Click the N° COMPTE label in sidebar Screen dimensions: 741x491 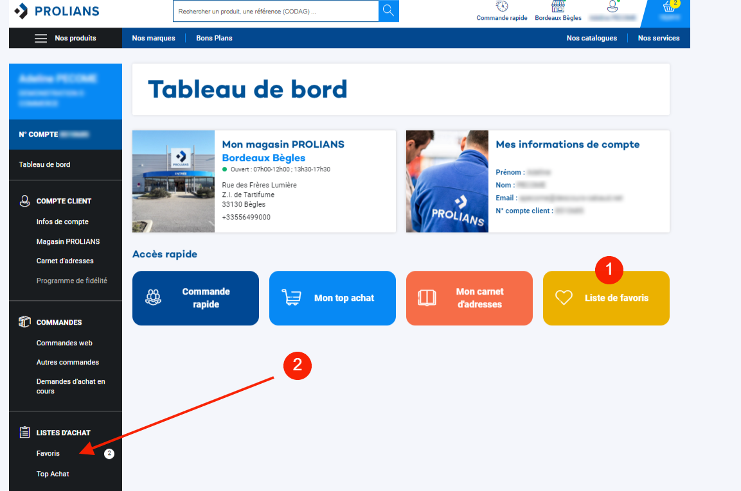[x=39, y=135]
